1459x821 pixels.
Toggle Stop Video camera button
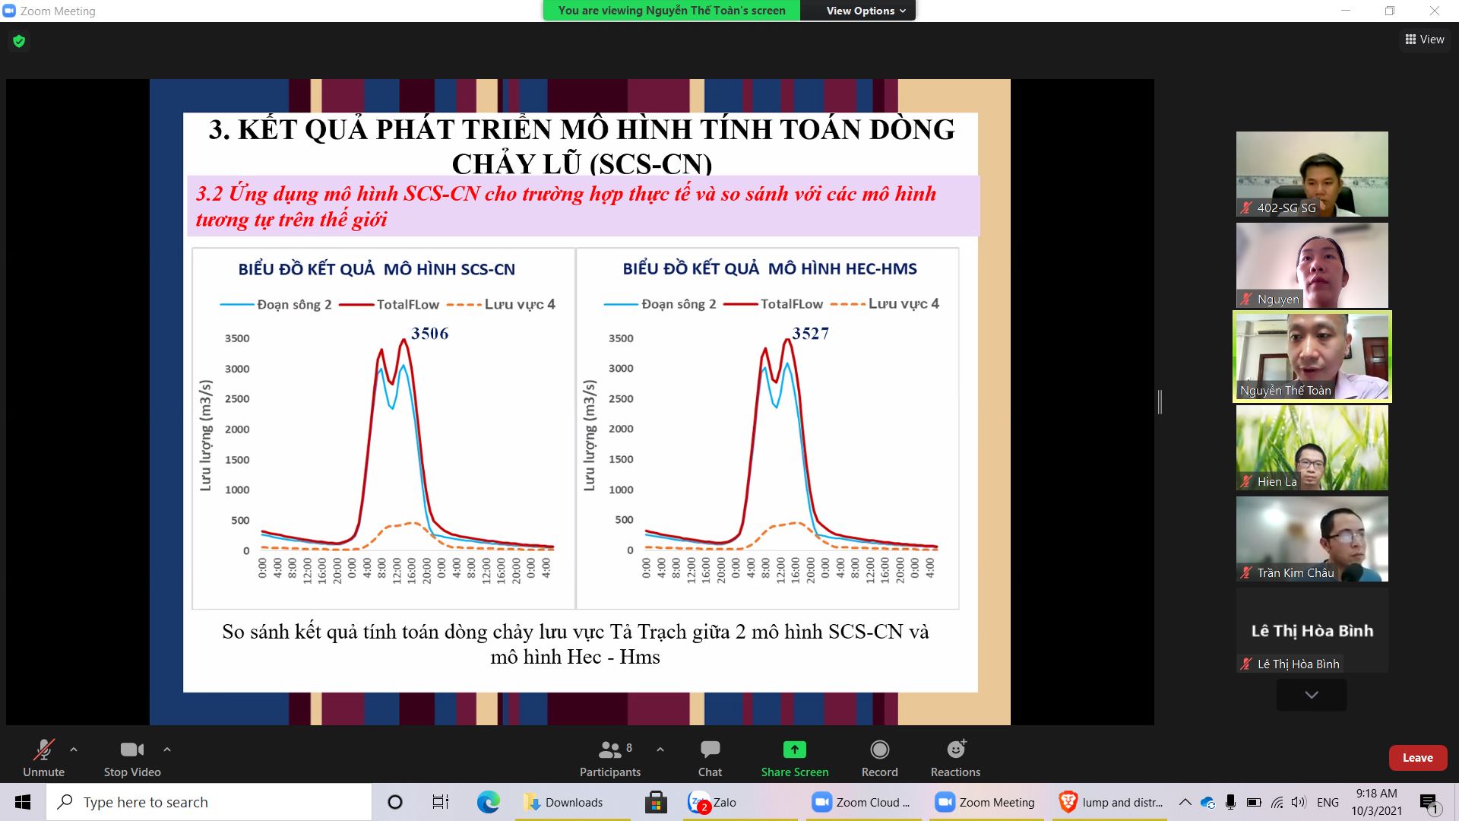coord(132,758)
